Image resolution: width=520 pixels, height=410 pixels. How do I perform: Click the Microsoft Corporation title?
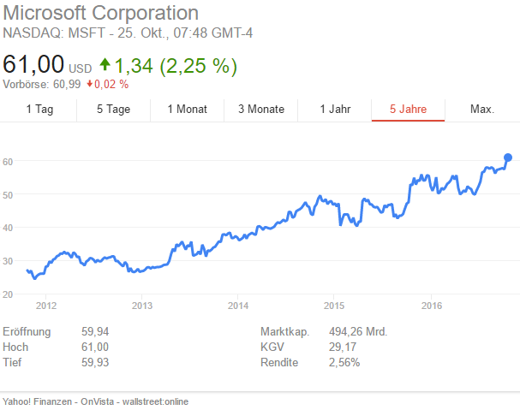coord(100,14)
